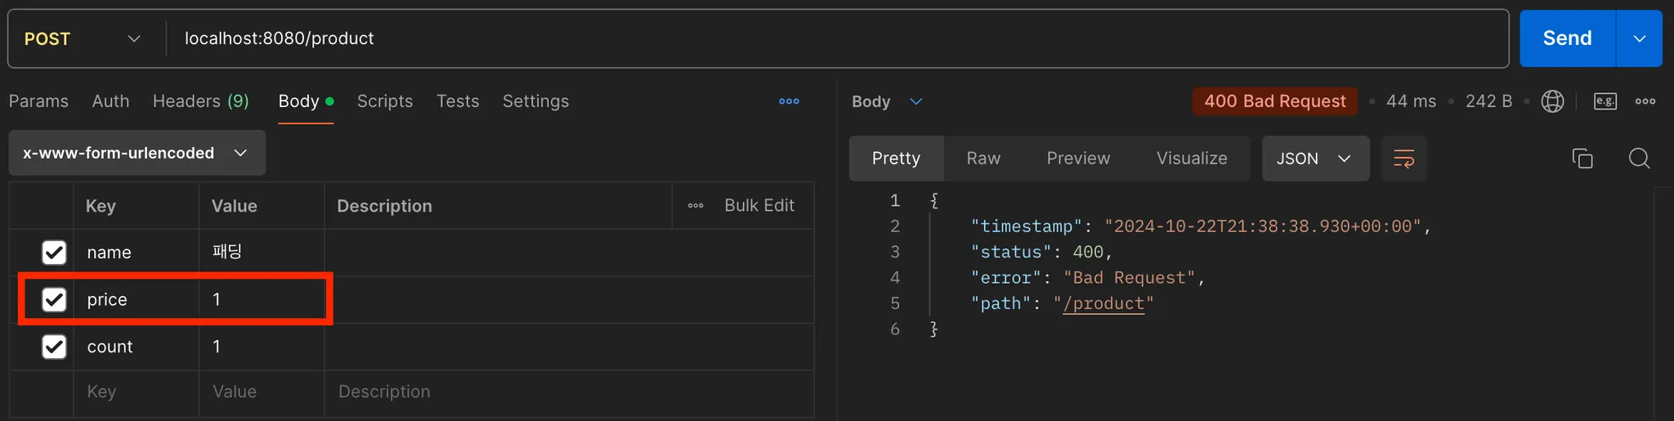This screenshot has width=1674, height=421.
Task: Click the Bulk Edit link
Action: click(x=759, y=206)
